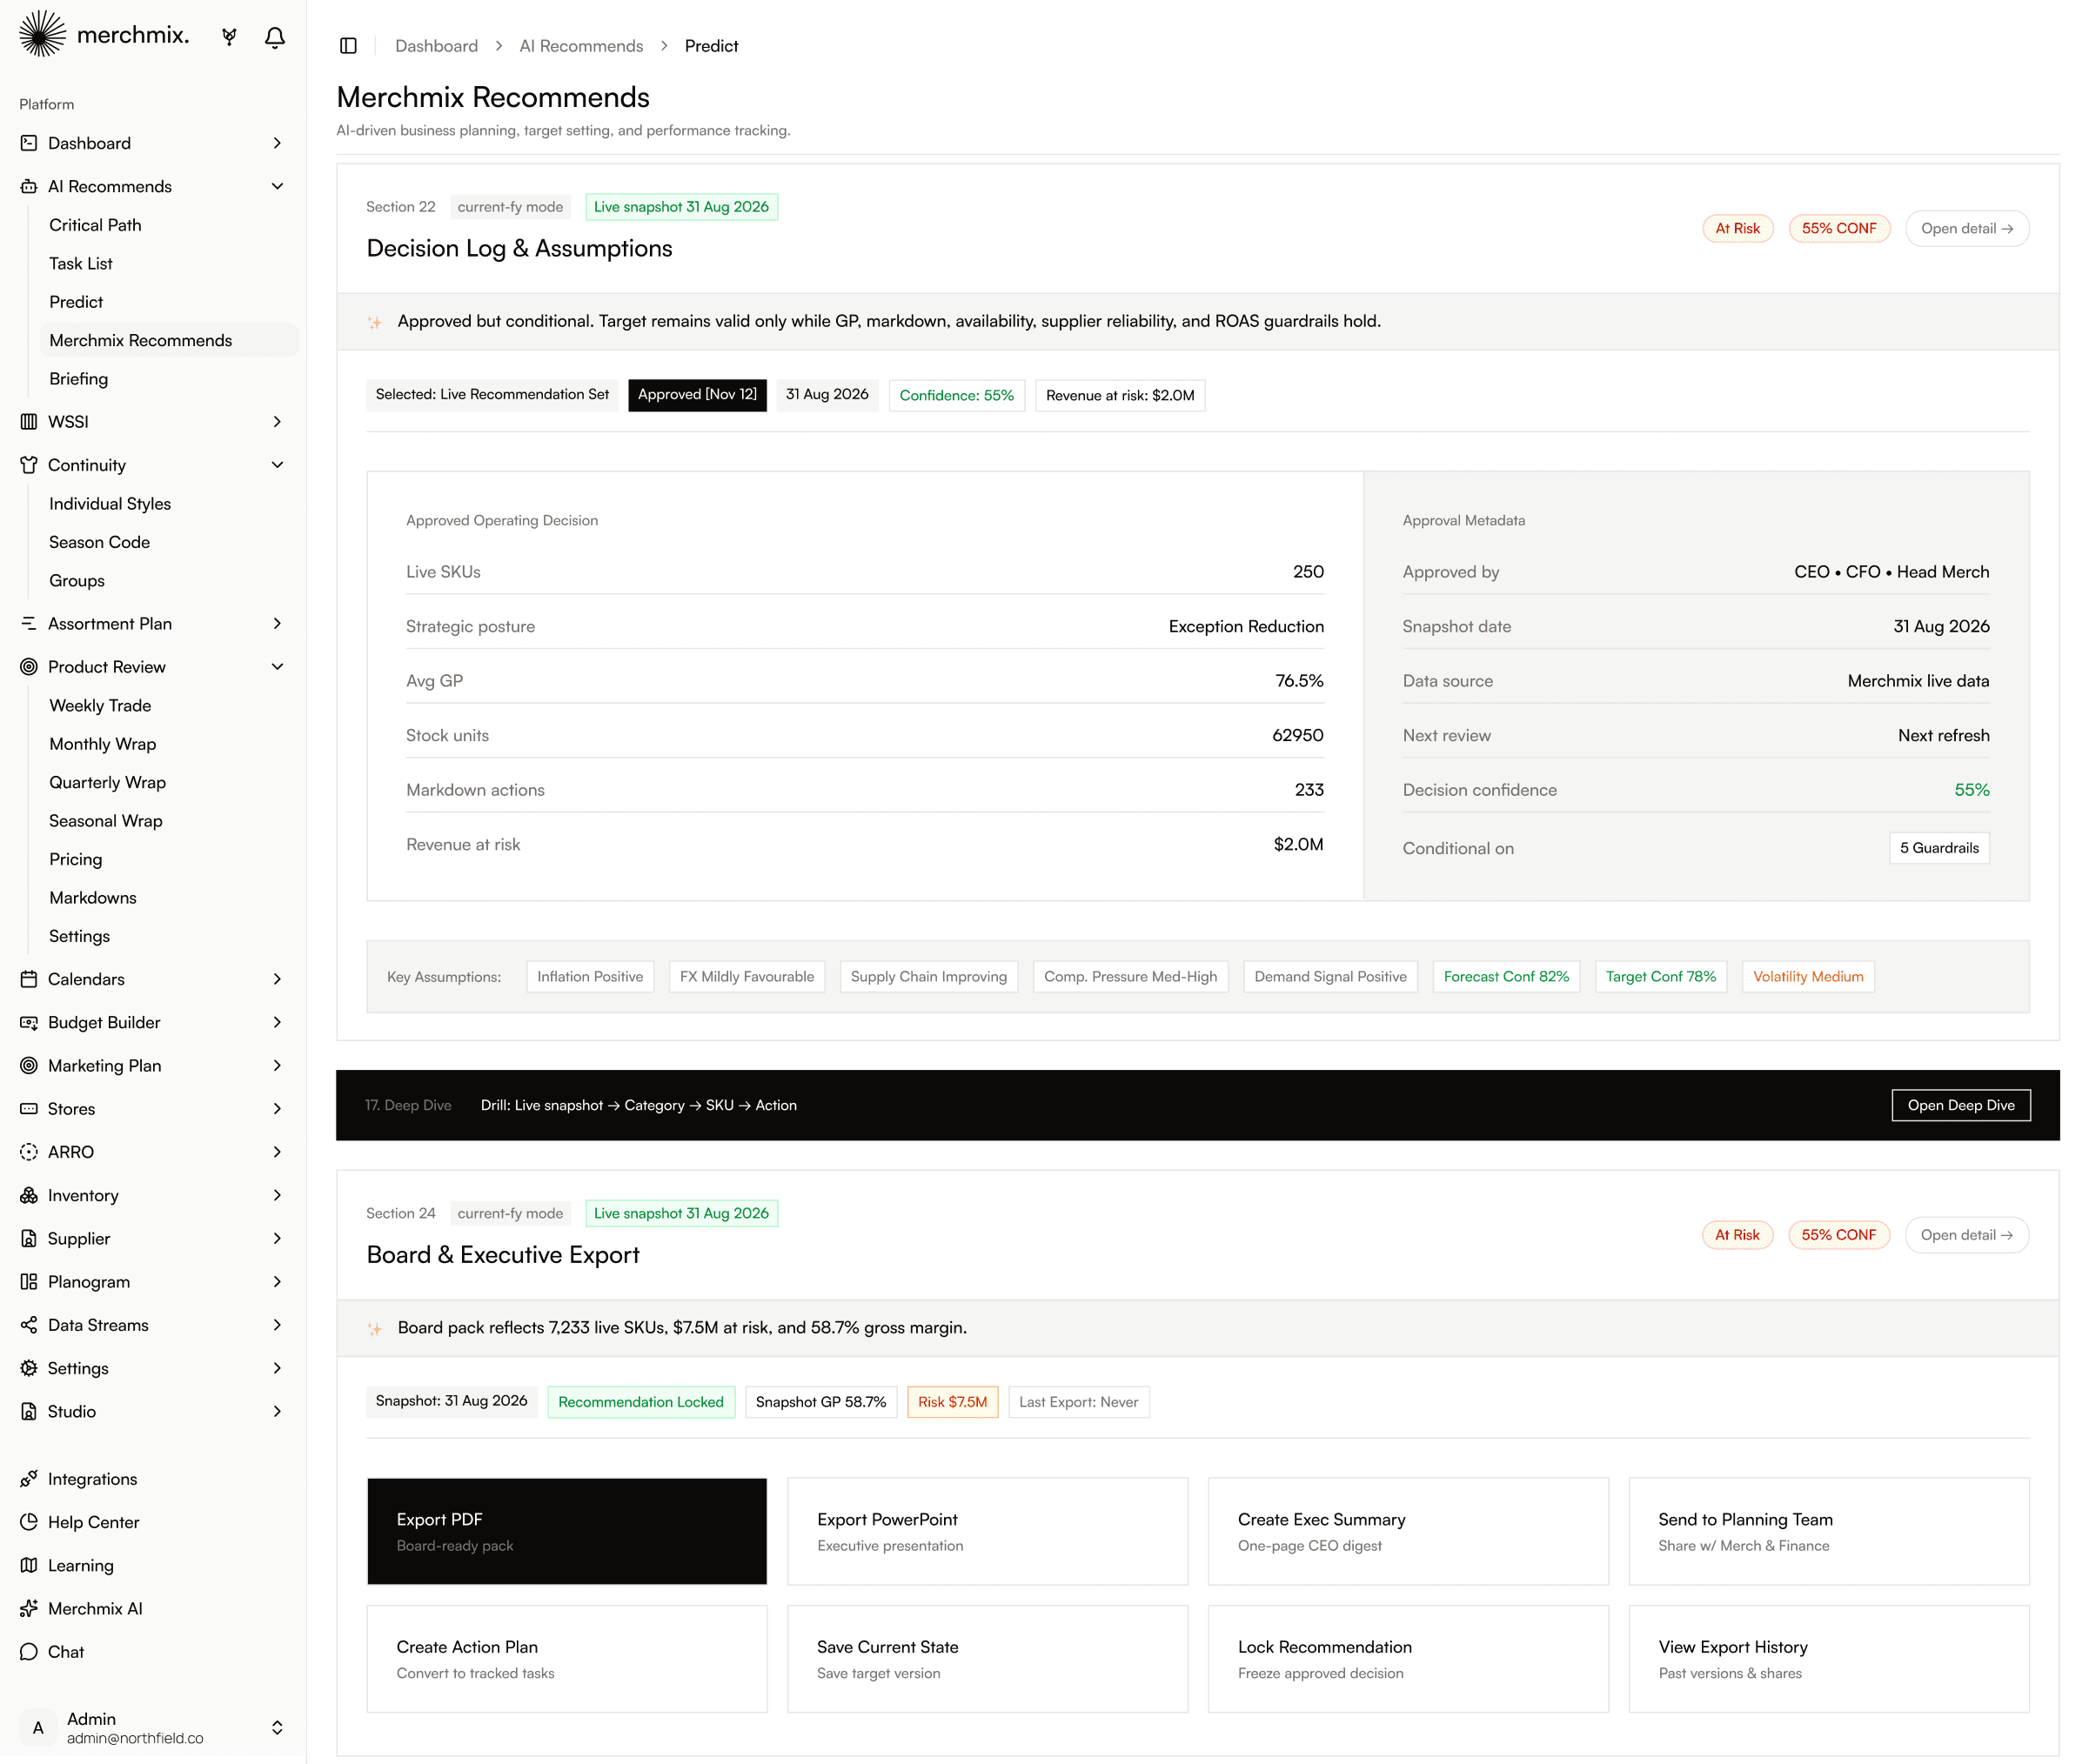Go to Markdowns sidebar item
The width and height of the screenshot is (2089, 1764).
pyautogui.click(x=93, y=898)
